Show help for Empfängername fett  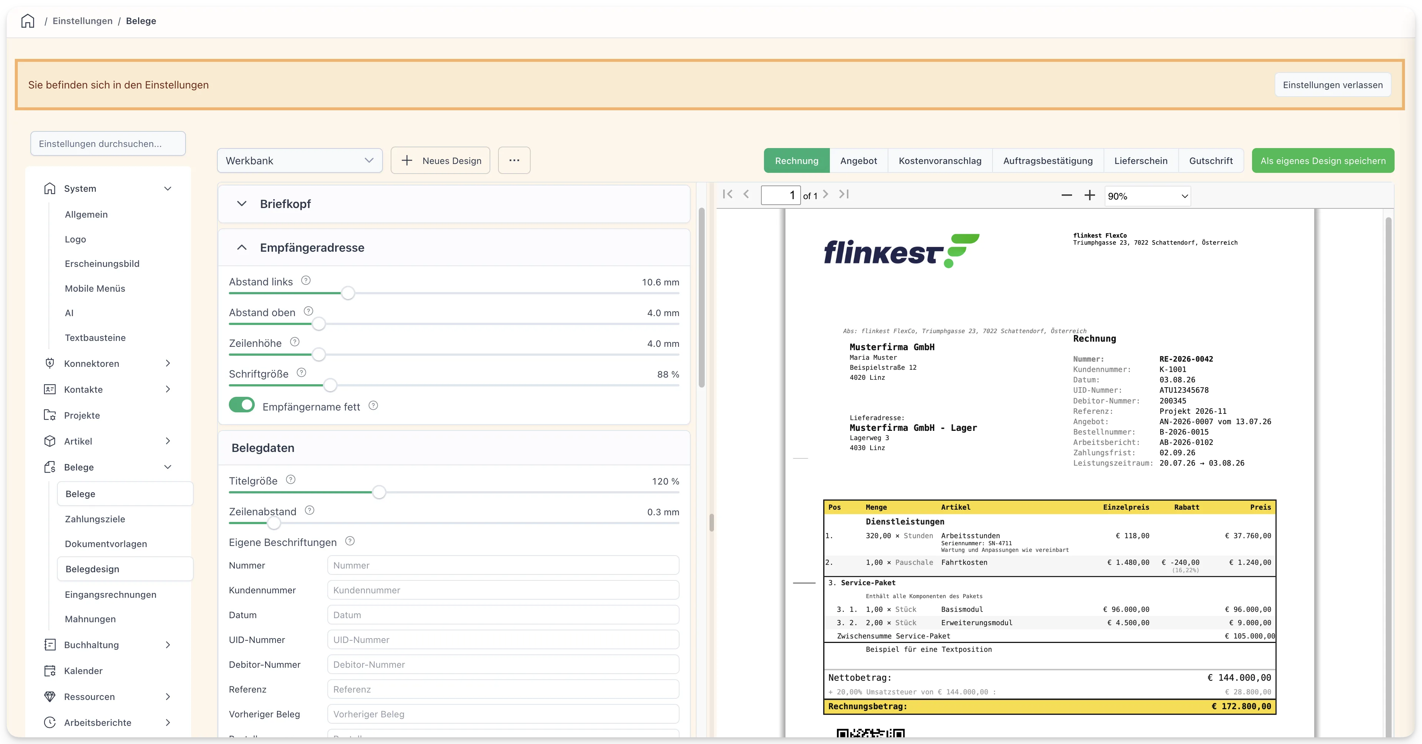(x=373, y=406)
